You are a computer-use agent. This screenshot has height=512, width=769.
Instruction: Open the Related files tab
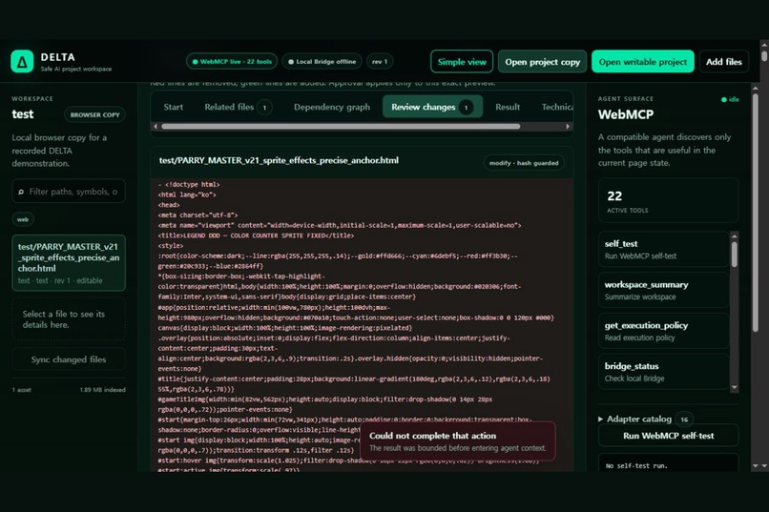point(238,107)
